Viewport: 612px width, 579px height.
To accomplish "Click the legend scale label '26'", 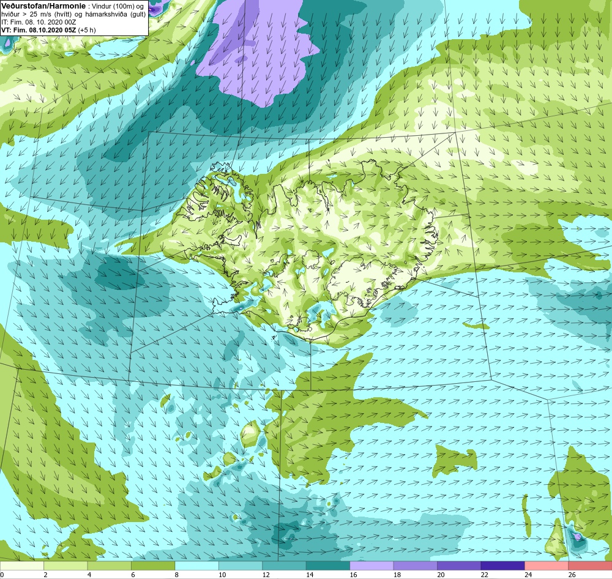I will click(x=572, y=574).
